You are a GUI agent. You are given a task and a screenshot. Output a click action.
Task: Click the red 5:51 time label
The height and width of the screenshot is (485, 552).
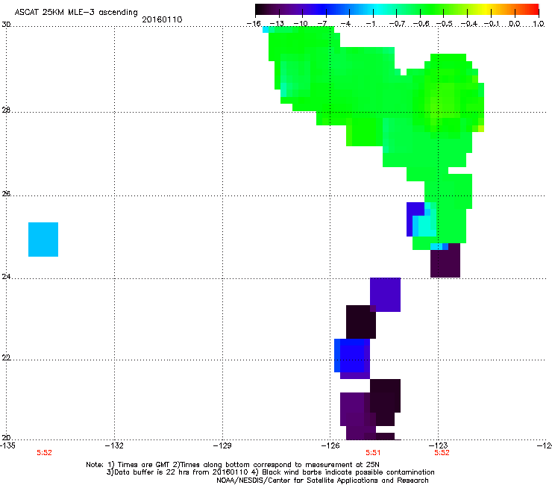(x=373, y=453)
